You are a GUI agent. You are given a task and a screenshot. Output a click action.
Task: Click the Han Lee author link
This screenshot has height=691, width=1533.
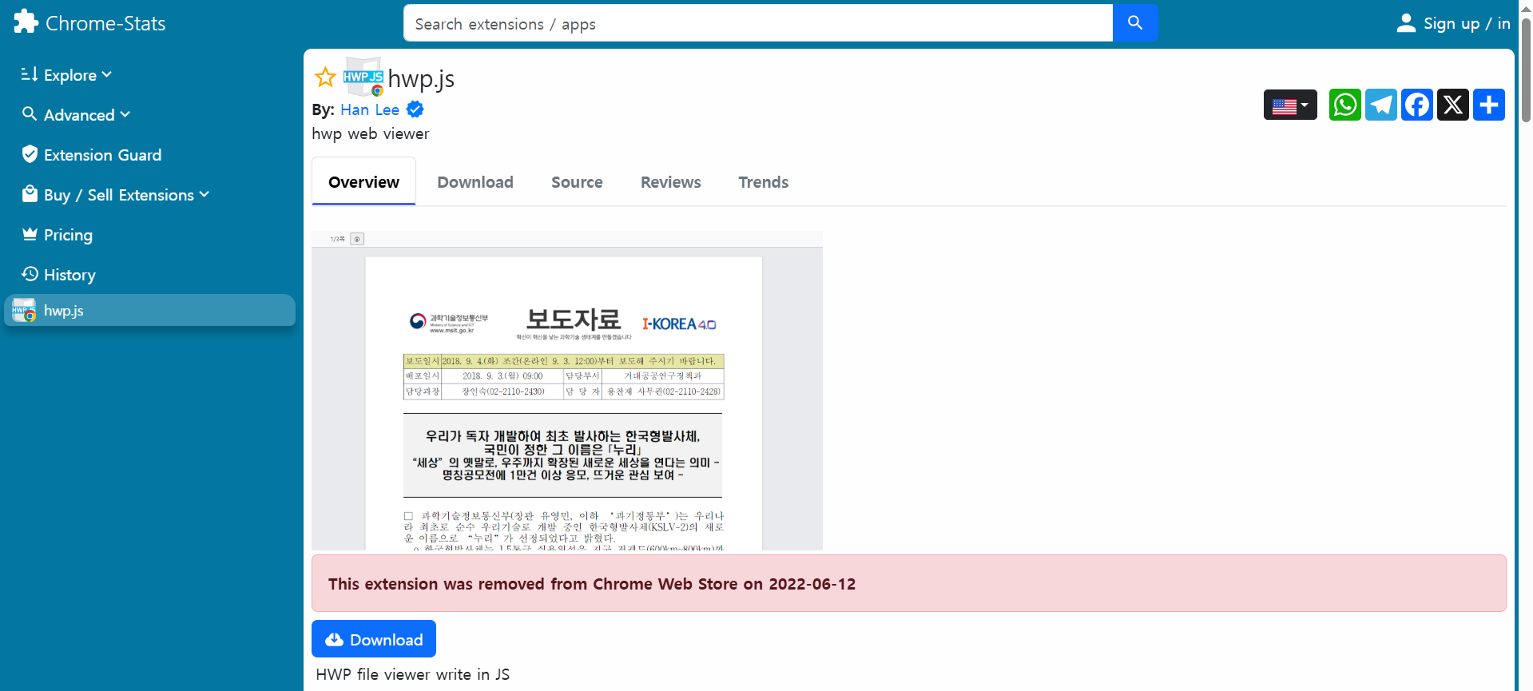pyautogui.click(x=370, y=109)
